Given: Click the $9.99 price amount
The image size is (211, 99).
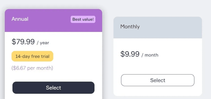Looking at the screenshot, I should tap(130, 54).
